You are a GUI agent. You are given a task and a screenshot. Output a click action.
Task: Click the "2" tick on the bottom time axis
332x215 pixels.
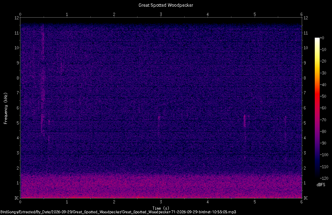click(114, 202)
